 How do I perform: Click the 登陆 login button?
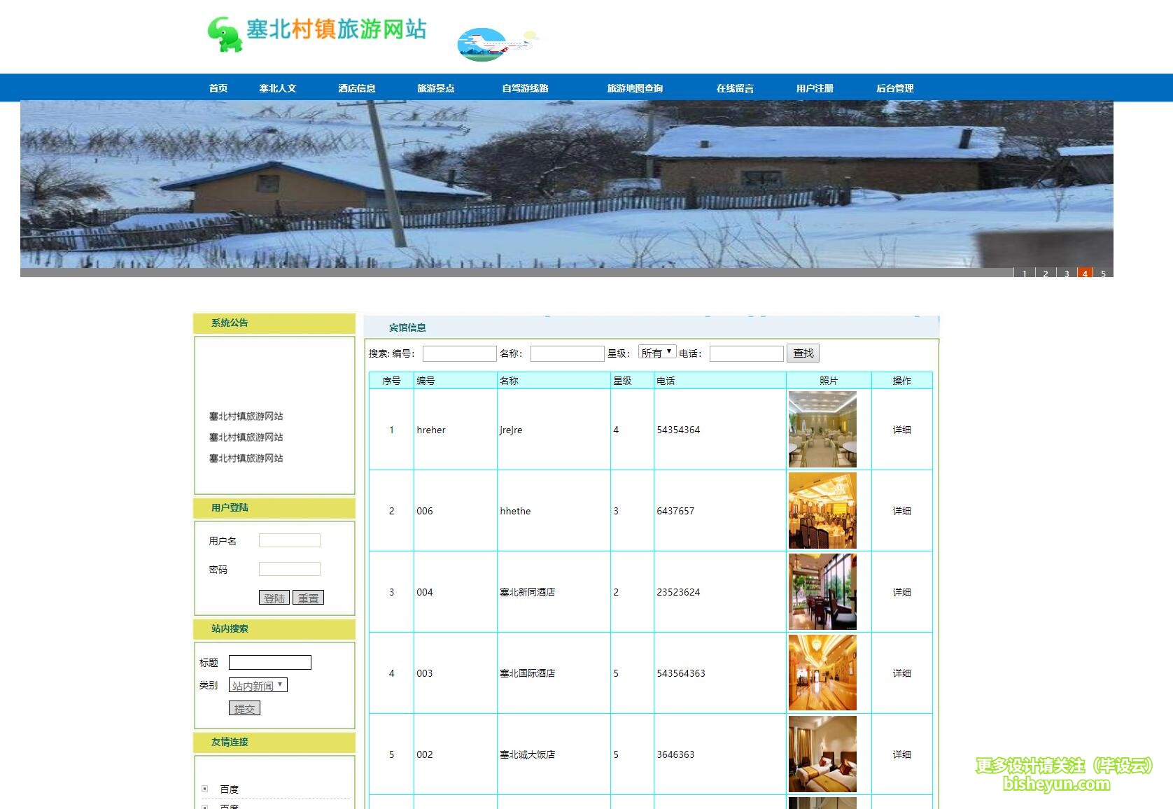[274, 598]
